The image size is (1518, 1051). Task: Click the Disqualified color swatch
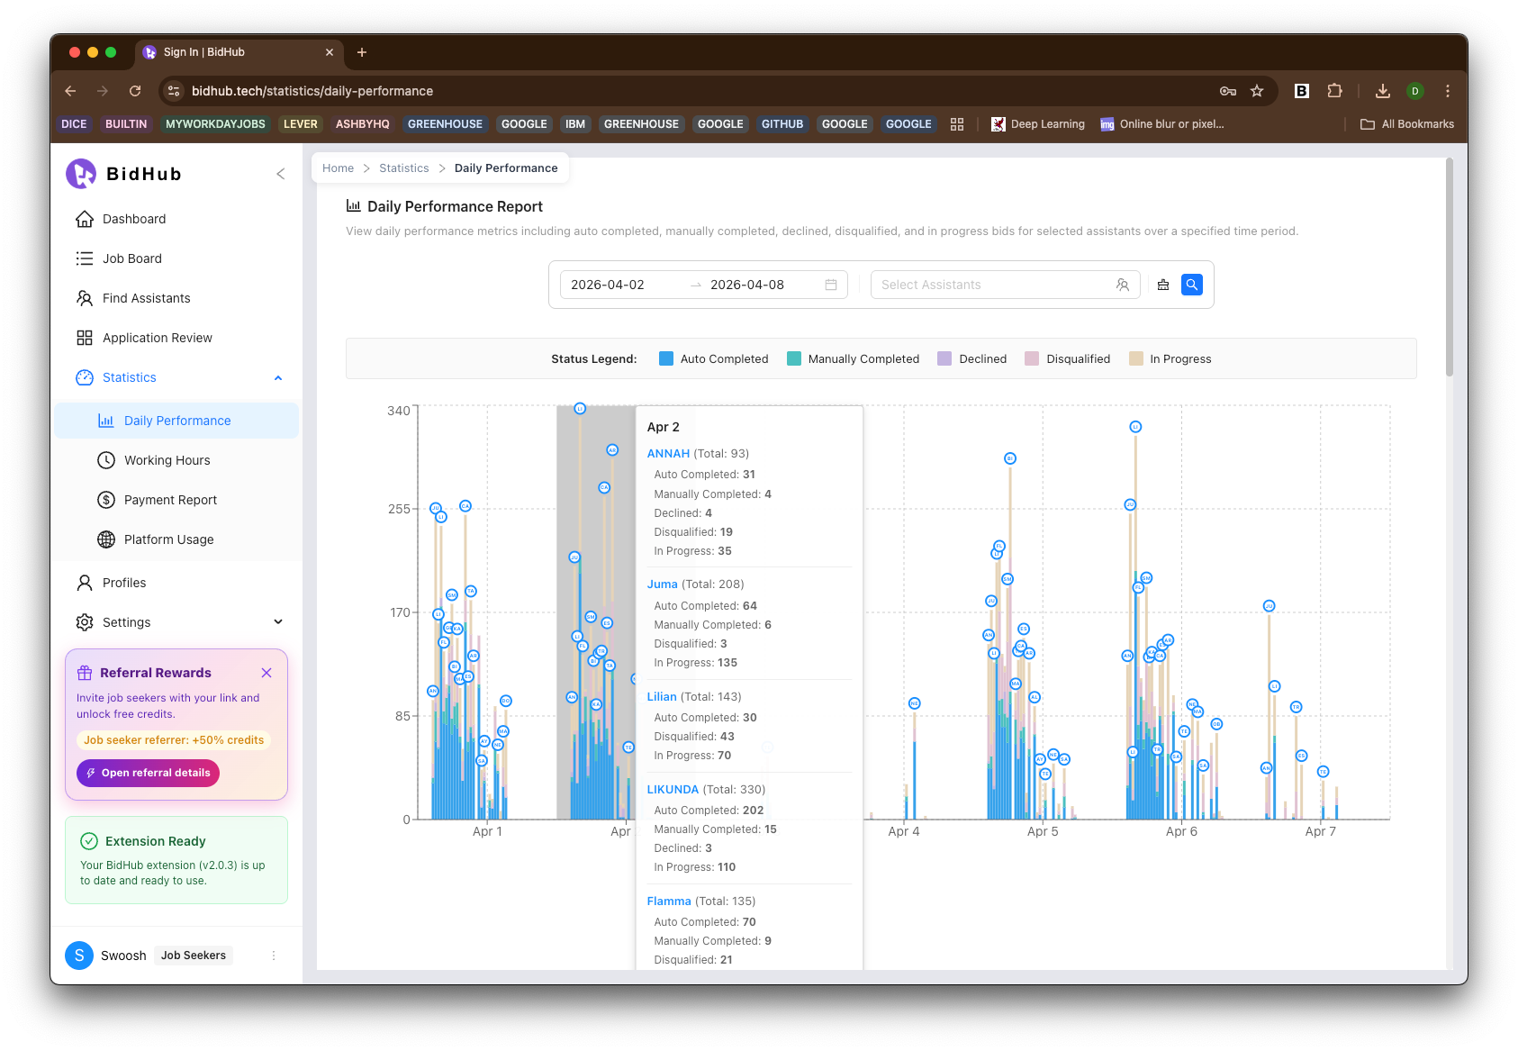1032,358
